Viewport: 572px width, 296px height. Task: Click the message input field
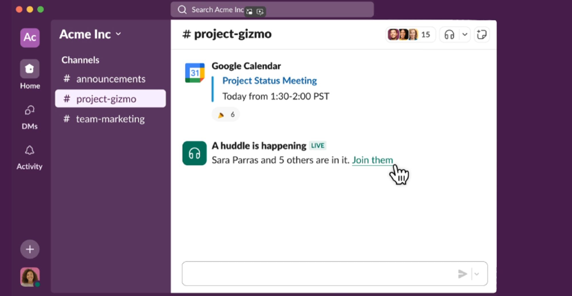(x=317, y=274)
